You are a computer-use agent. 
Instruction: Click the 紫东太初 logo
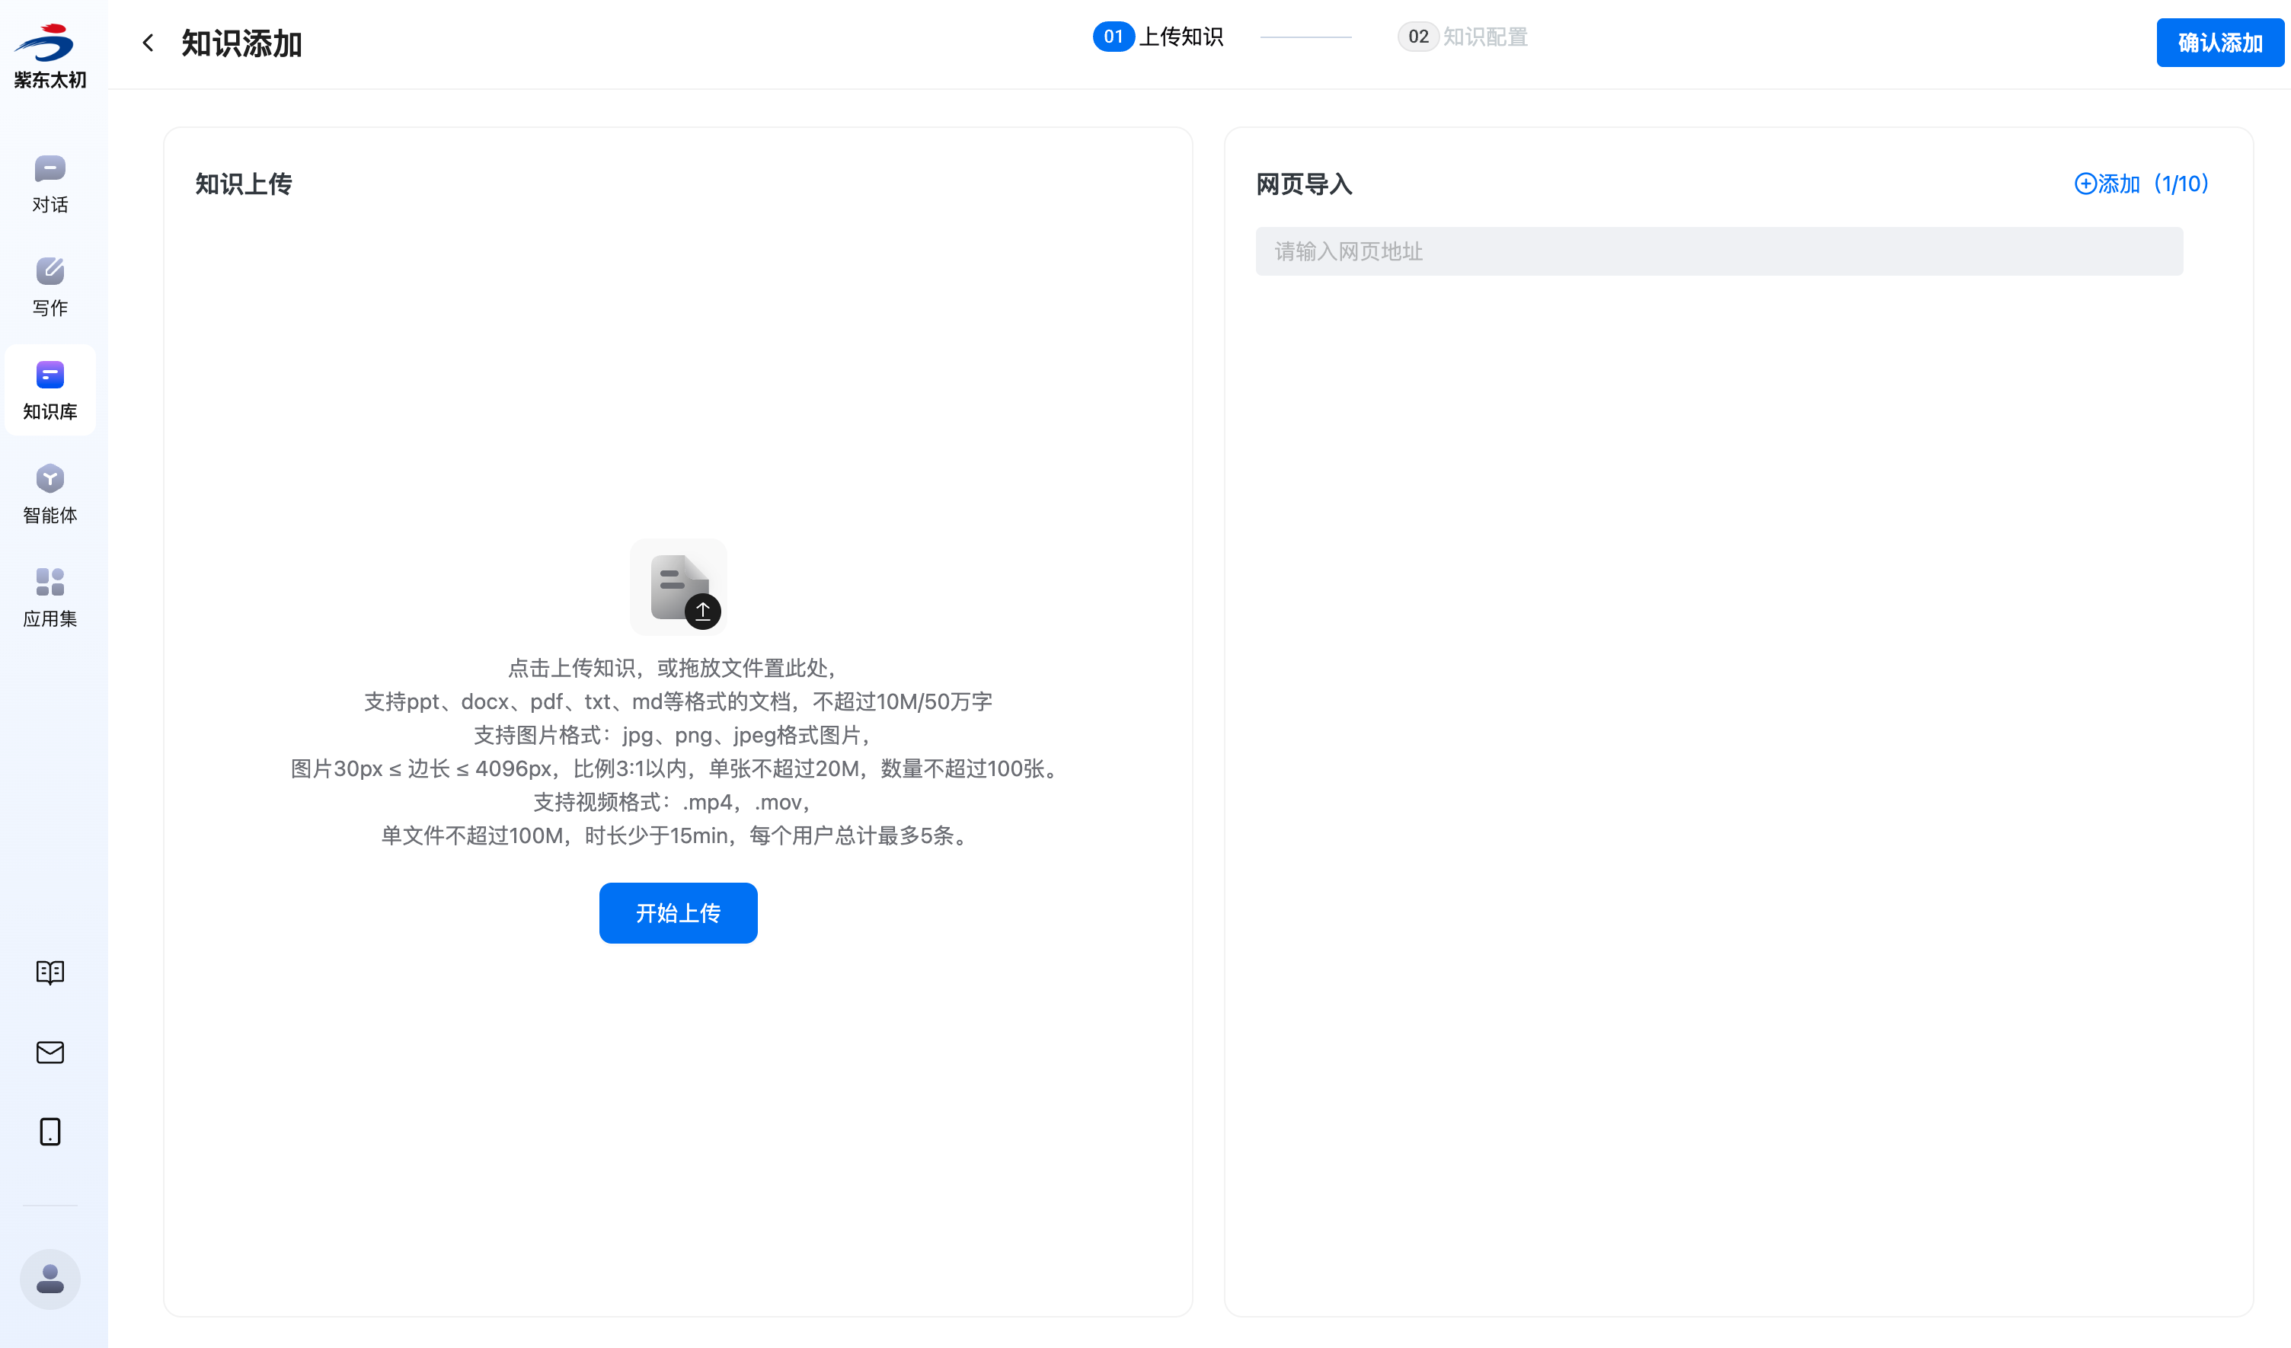point(50,55)
